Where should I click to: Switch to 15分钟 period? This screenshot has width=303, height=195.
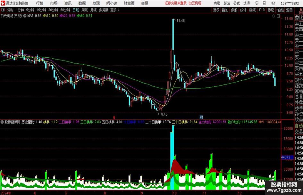[x=41, y=10]
